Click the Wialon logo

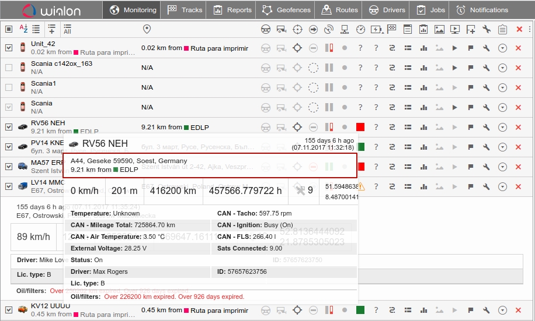[50, 10]
